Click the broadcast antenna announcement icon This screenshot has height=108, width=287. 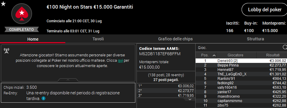pyautogui.click(x=7, y=51)
